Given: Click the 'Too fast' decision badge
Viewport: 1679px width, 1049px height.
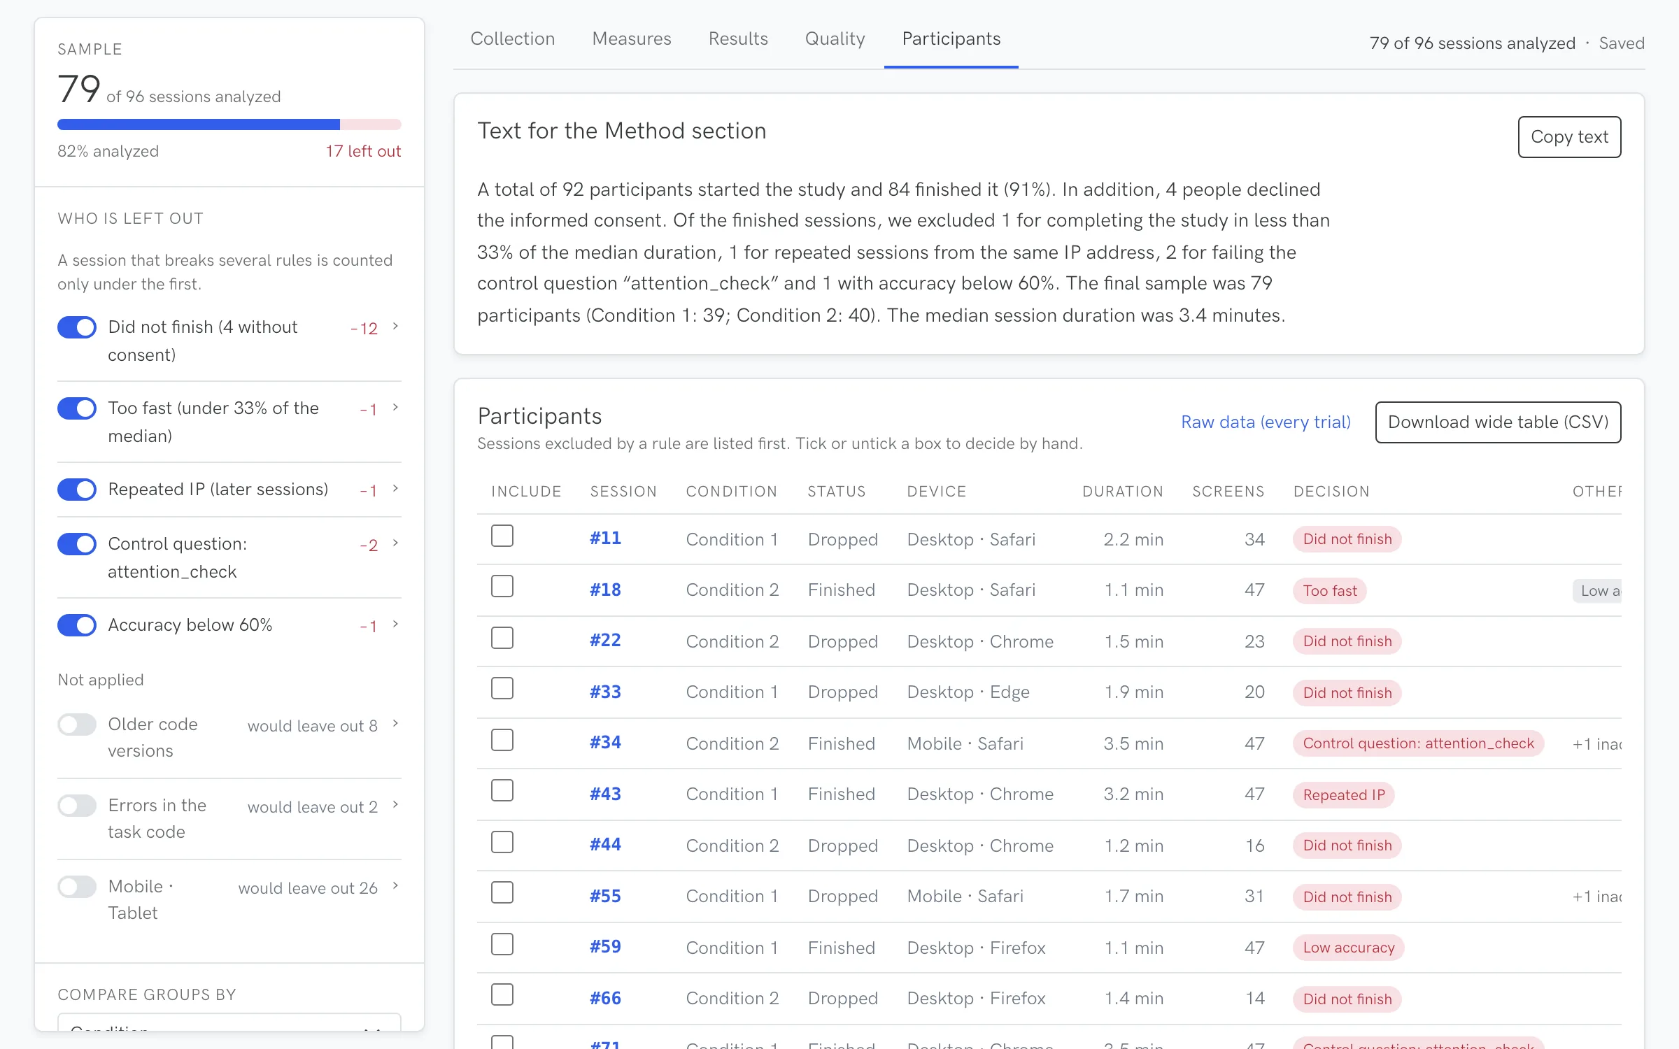Looking at the screenshot, I should [1330, 591].
